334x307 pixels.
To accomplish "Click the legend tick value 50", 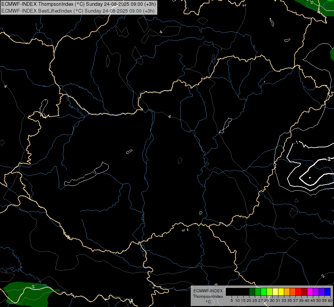I will (318, 301).
